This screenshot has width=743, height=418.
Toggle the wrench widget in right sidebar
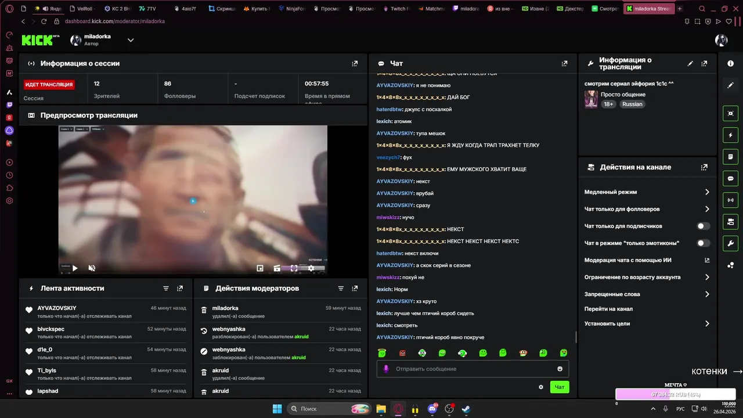pyautogui.click(x=731, y=243)
